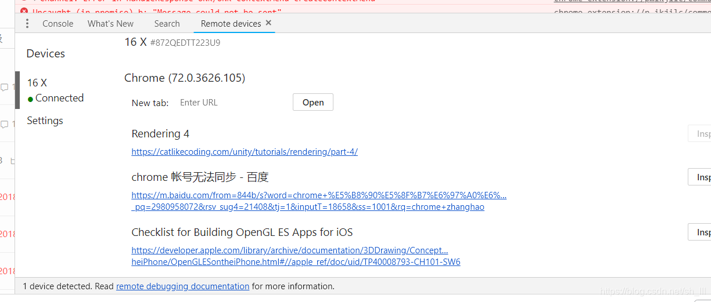Click the Checklist for Building OpenGL ES title
The width and height of the screenshot is (711, 302).
point(242,232)
